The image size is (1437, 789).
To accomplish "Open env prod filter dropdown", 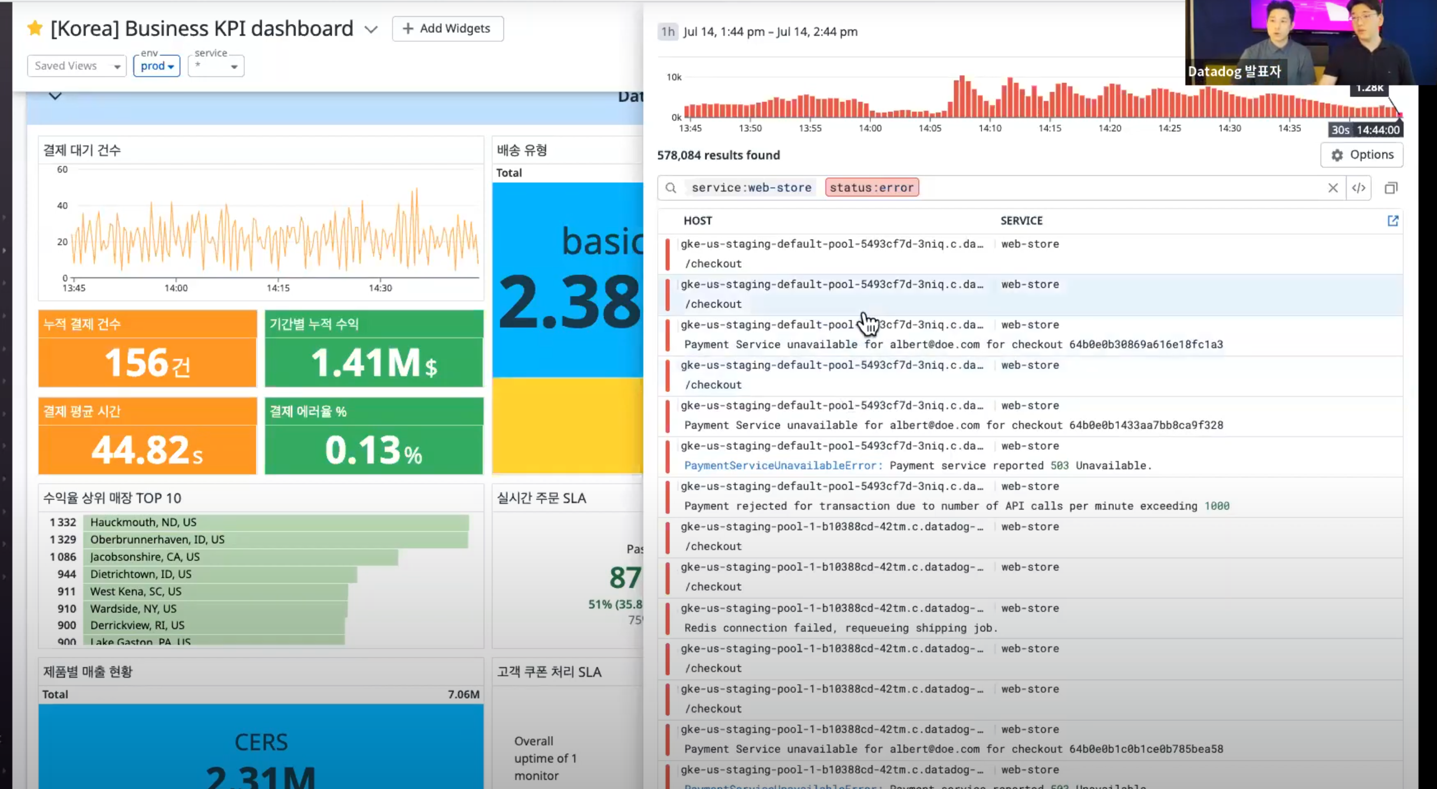I will pyautogui.click(x=157, y=66).
